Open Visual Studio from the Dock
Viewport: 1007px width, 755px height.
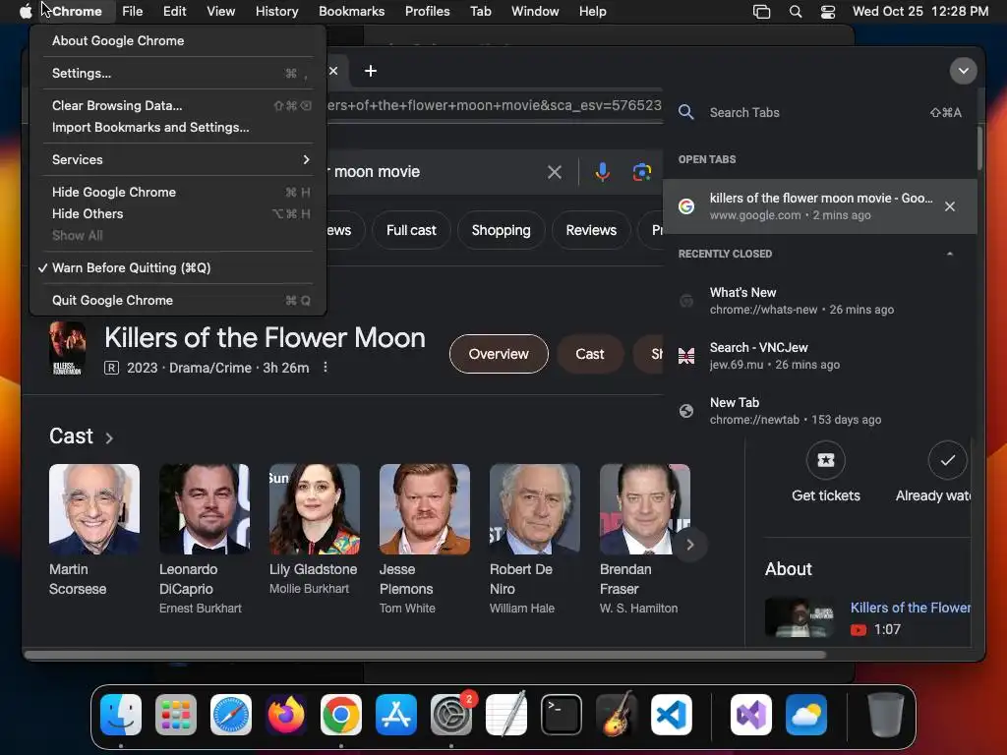(751, 715)
